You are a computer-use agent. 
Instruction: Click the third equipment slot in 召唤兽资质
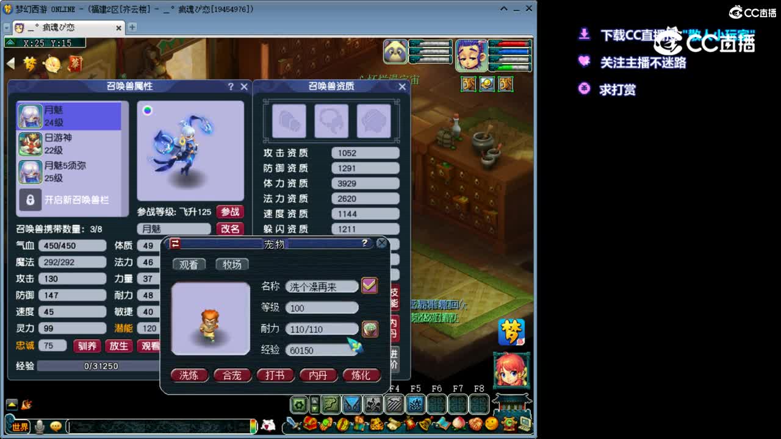[374, 121]
